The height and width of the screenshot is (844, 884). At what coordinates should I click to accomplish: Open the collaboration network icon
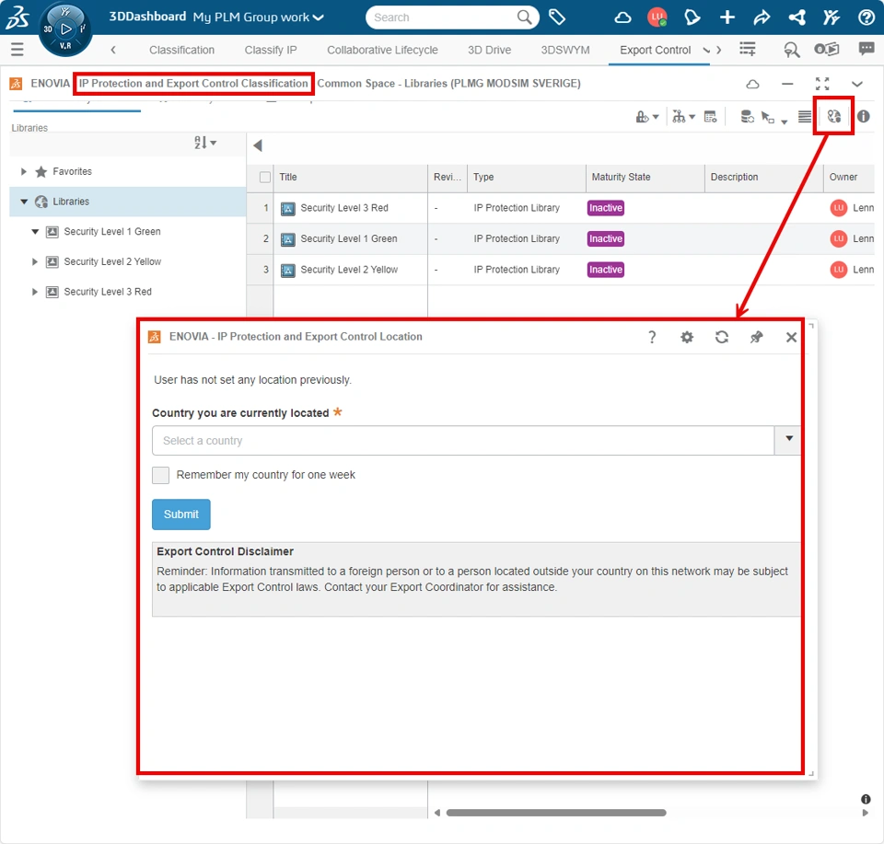797,17
